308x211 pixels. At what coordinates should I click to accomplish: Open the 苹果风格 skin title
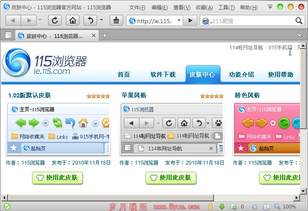coord(134,95)
